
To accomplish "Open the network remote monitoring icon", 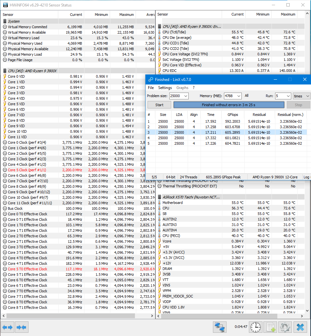I will [219, 327].
